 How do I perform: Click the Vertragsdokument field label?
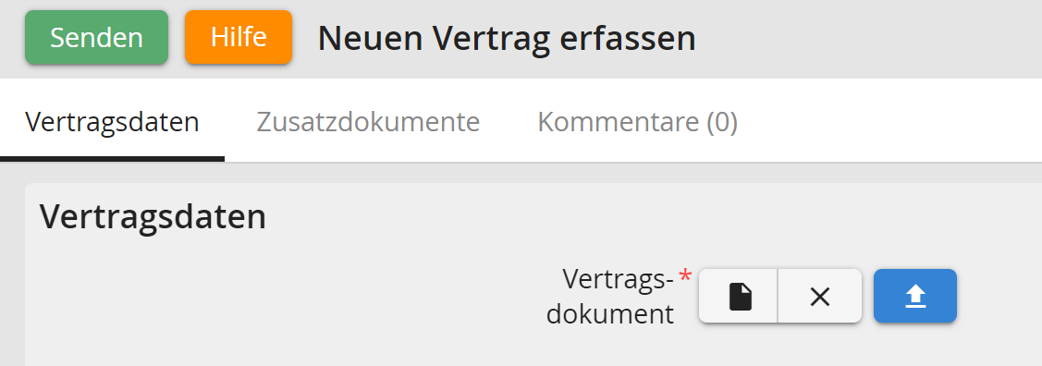point(610,297)
